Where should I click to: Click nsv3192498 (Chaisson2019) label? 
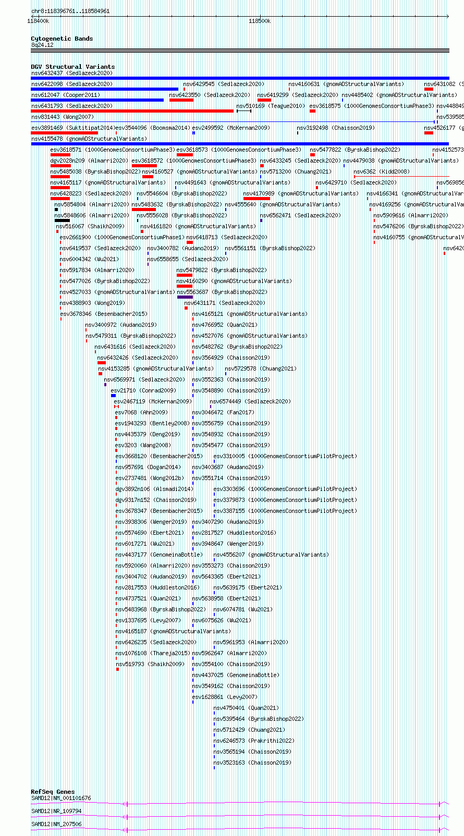pyautogui.click(x=335, y=128)
